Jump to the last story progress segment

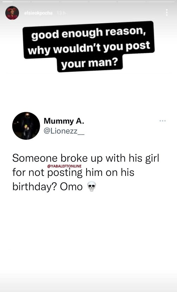pos(161,2)
